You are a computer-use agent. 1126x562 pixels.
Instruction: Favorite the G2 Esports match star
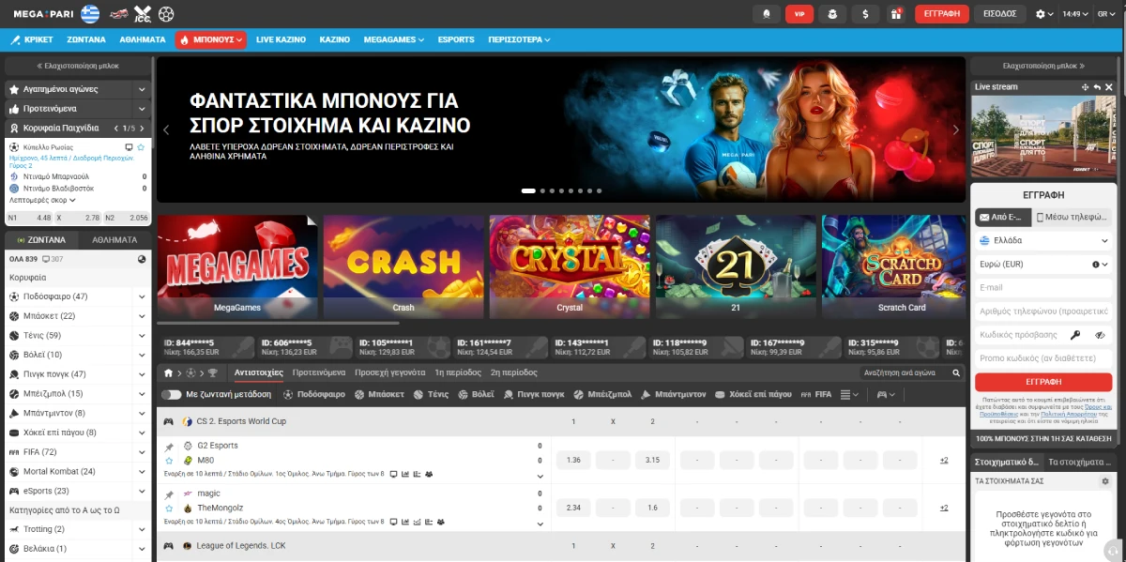169,461
